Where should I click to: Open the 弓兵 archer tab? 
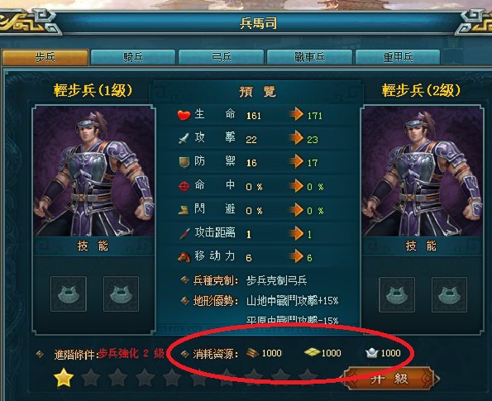tap(222, 57)
